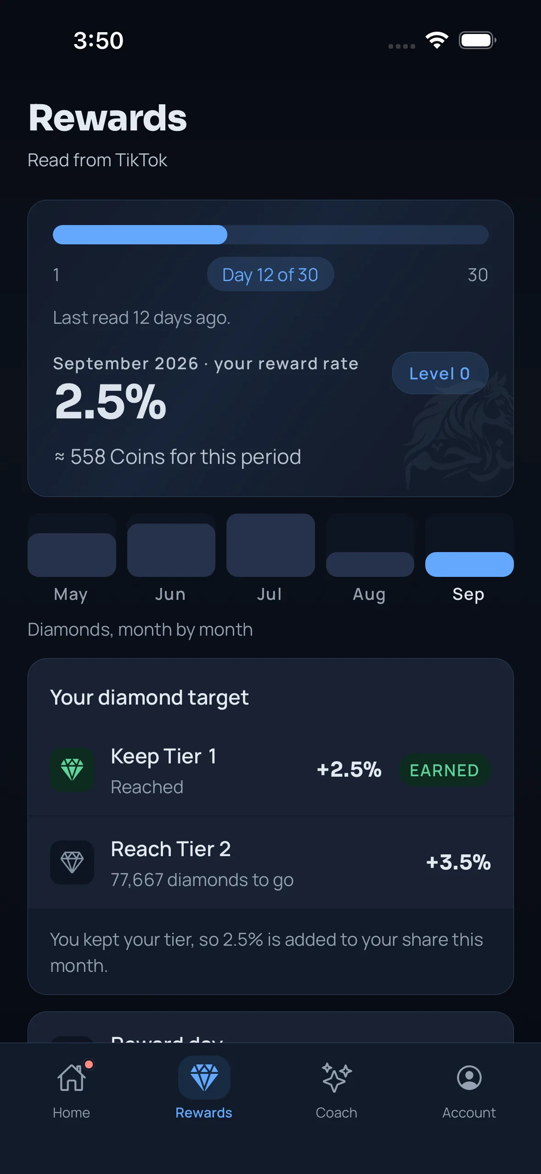The height and width of the screenshot is (1174, 541).
Task: Open the Home tab house icon
Action: pos(72,1078)
